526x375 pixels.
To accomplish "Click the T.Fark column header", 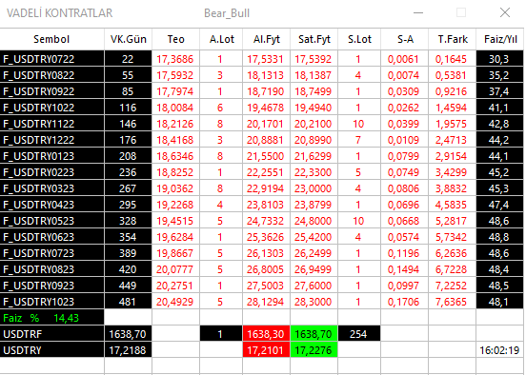I will point(453,39).
